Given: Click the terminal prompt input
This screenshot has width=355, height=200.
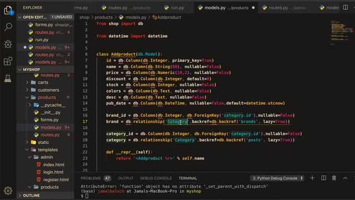Looking at the screenshot, I should 87,196.
